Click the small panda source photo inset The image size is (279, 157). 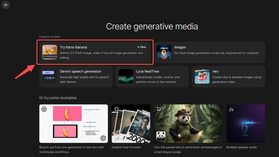pyautogui.click(x=161, y=136)
